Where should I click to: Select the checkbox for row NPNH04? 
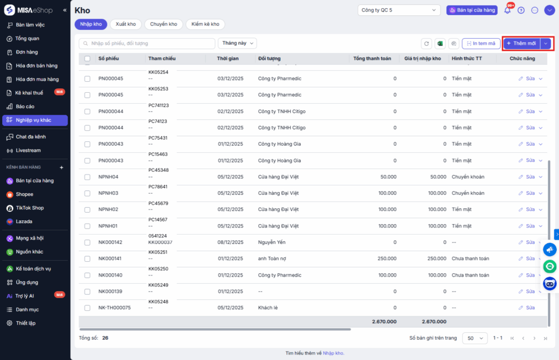coord(87,177)
